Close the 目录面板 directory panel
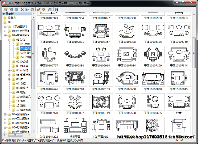 33,14
